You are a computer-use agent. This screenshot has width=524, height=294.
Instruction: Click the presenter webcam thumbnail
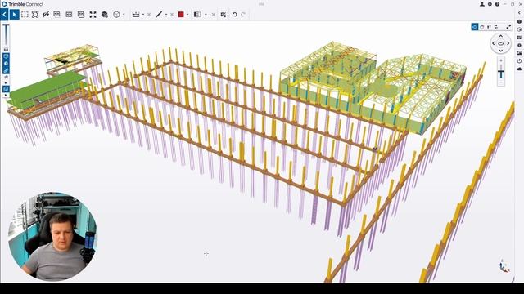click(x=52, y=236)
